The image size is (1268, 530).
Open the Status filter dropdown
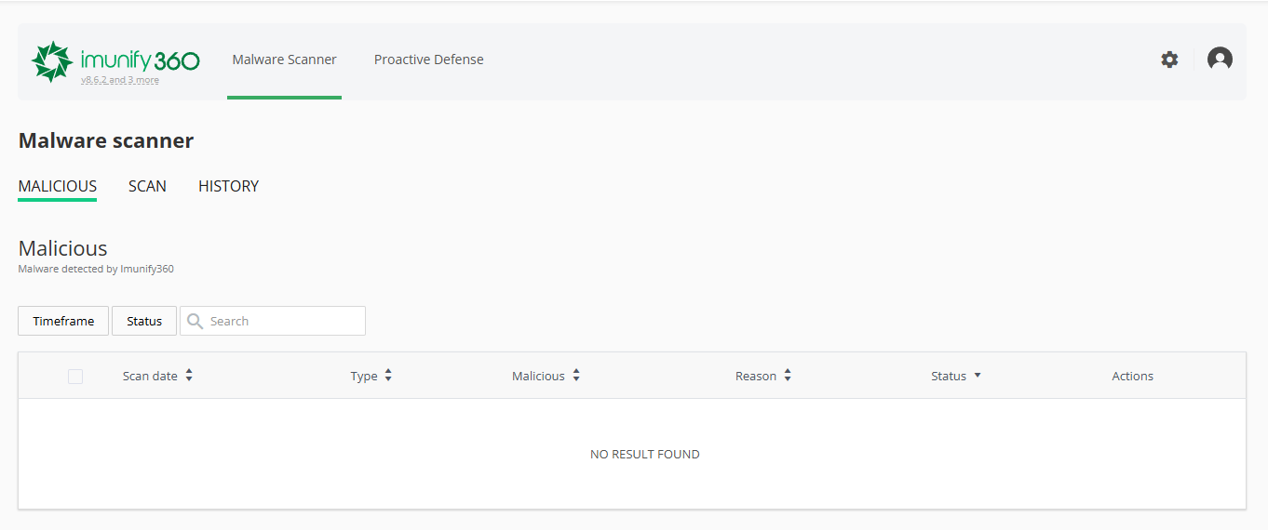pos(144,321)
